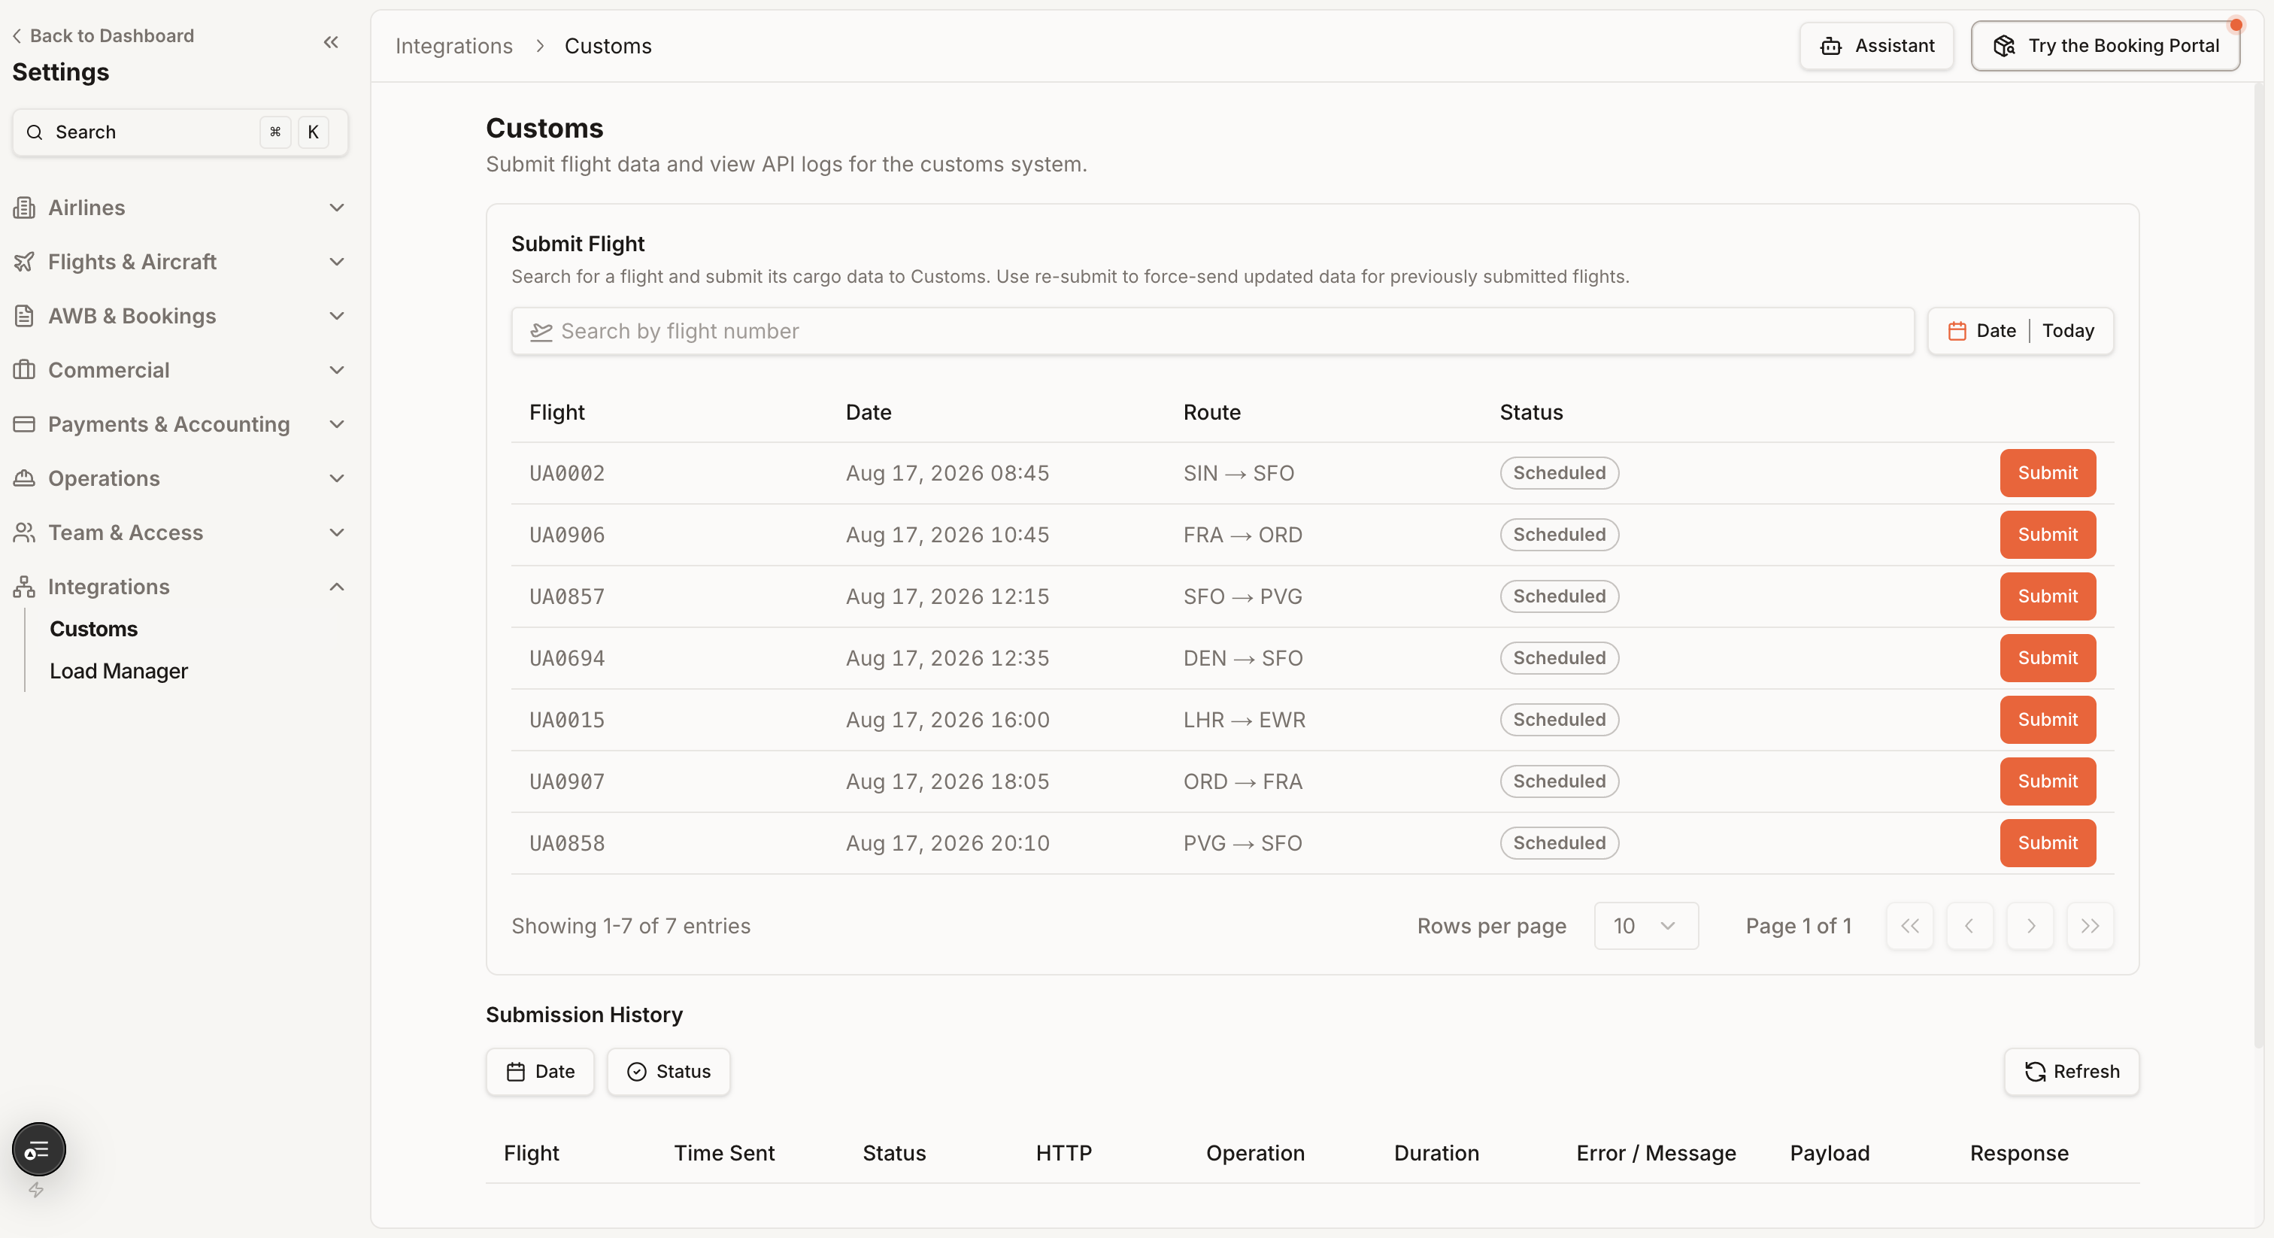Click the Aug 17, 2026 20:10 date cell
Screen dimensions: 2274x1238
tap(947, 843)
